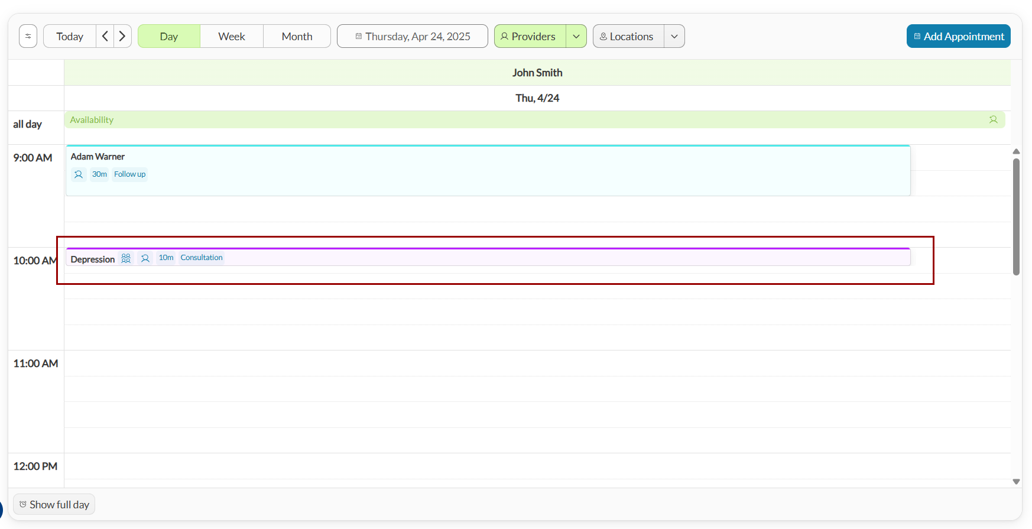Toggle the Locations filter button
The height and width of the screenshot is (529, 1032).
click(x=628, y=36)
